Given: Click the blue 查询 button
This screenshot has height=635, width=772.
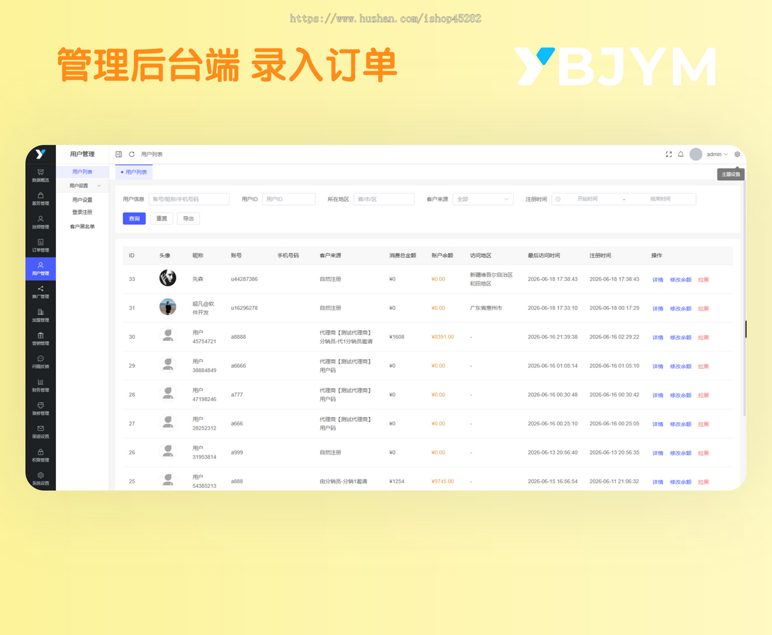Looking at the screenshot, I should [134, 219].
